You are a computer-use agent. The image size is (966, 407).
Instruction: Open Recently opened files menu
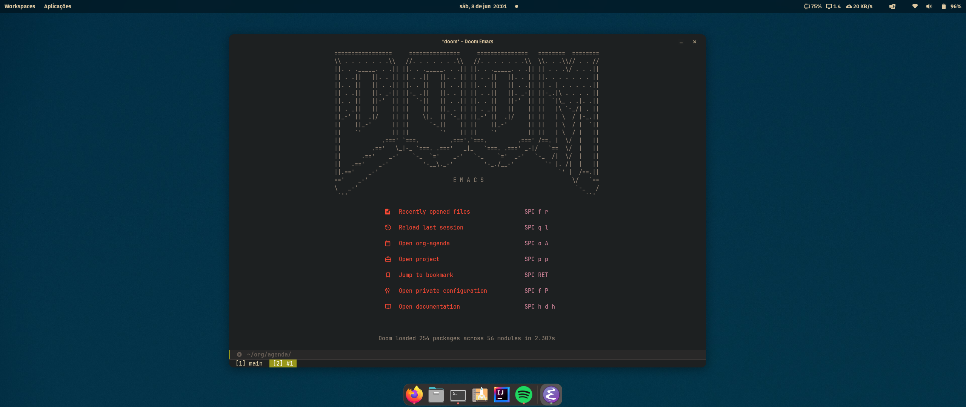pyautogui.click(x=434, y=211)
